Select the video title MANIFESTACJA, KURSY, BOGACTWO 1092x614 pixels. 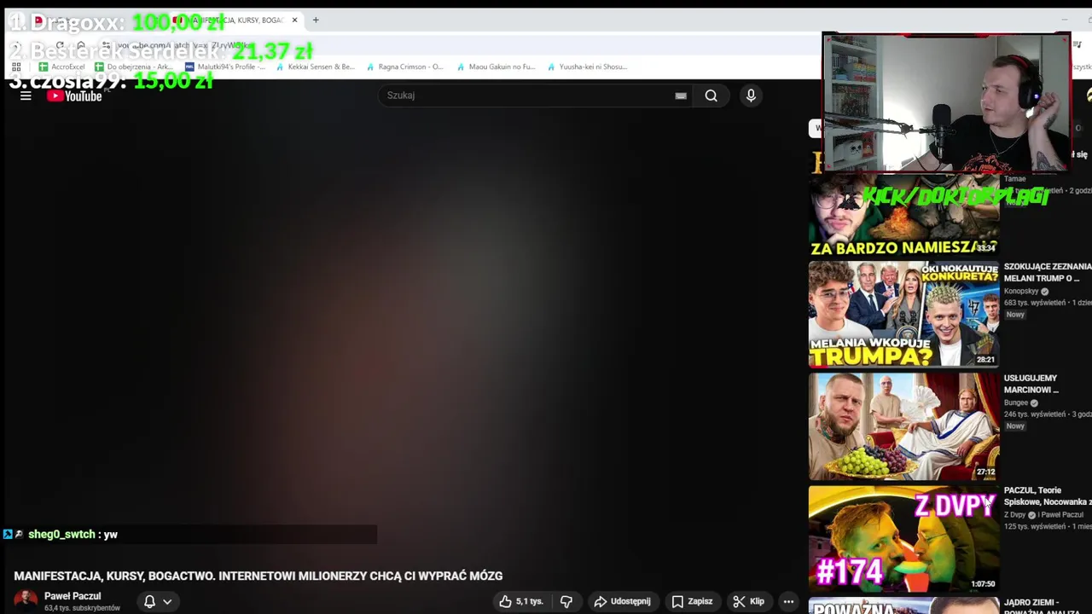[258, 576]
